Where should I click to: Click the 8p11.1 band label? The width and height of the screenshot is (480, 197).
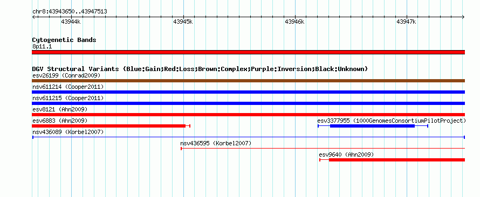point(42,47)
